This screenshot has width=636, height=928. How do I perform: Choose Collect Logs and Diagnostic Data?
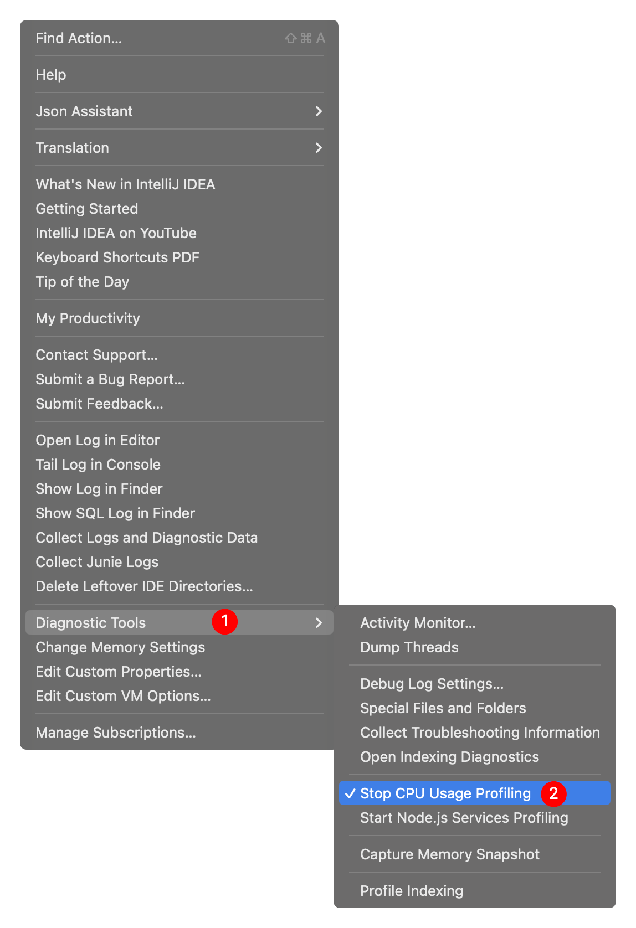pyautogui.click(x=147, y=538)
